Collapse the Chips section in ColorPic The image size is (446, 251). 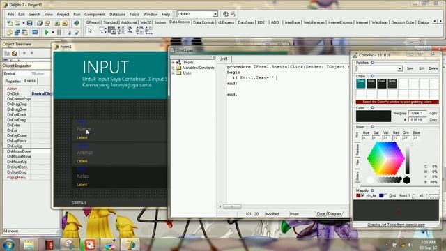tap(372, 76)
